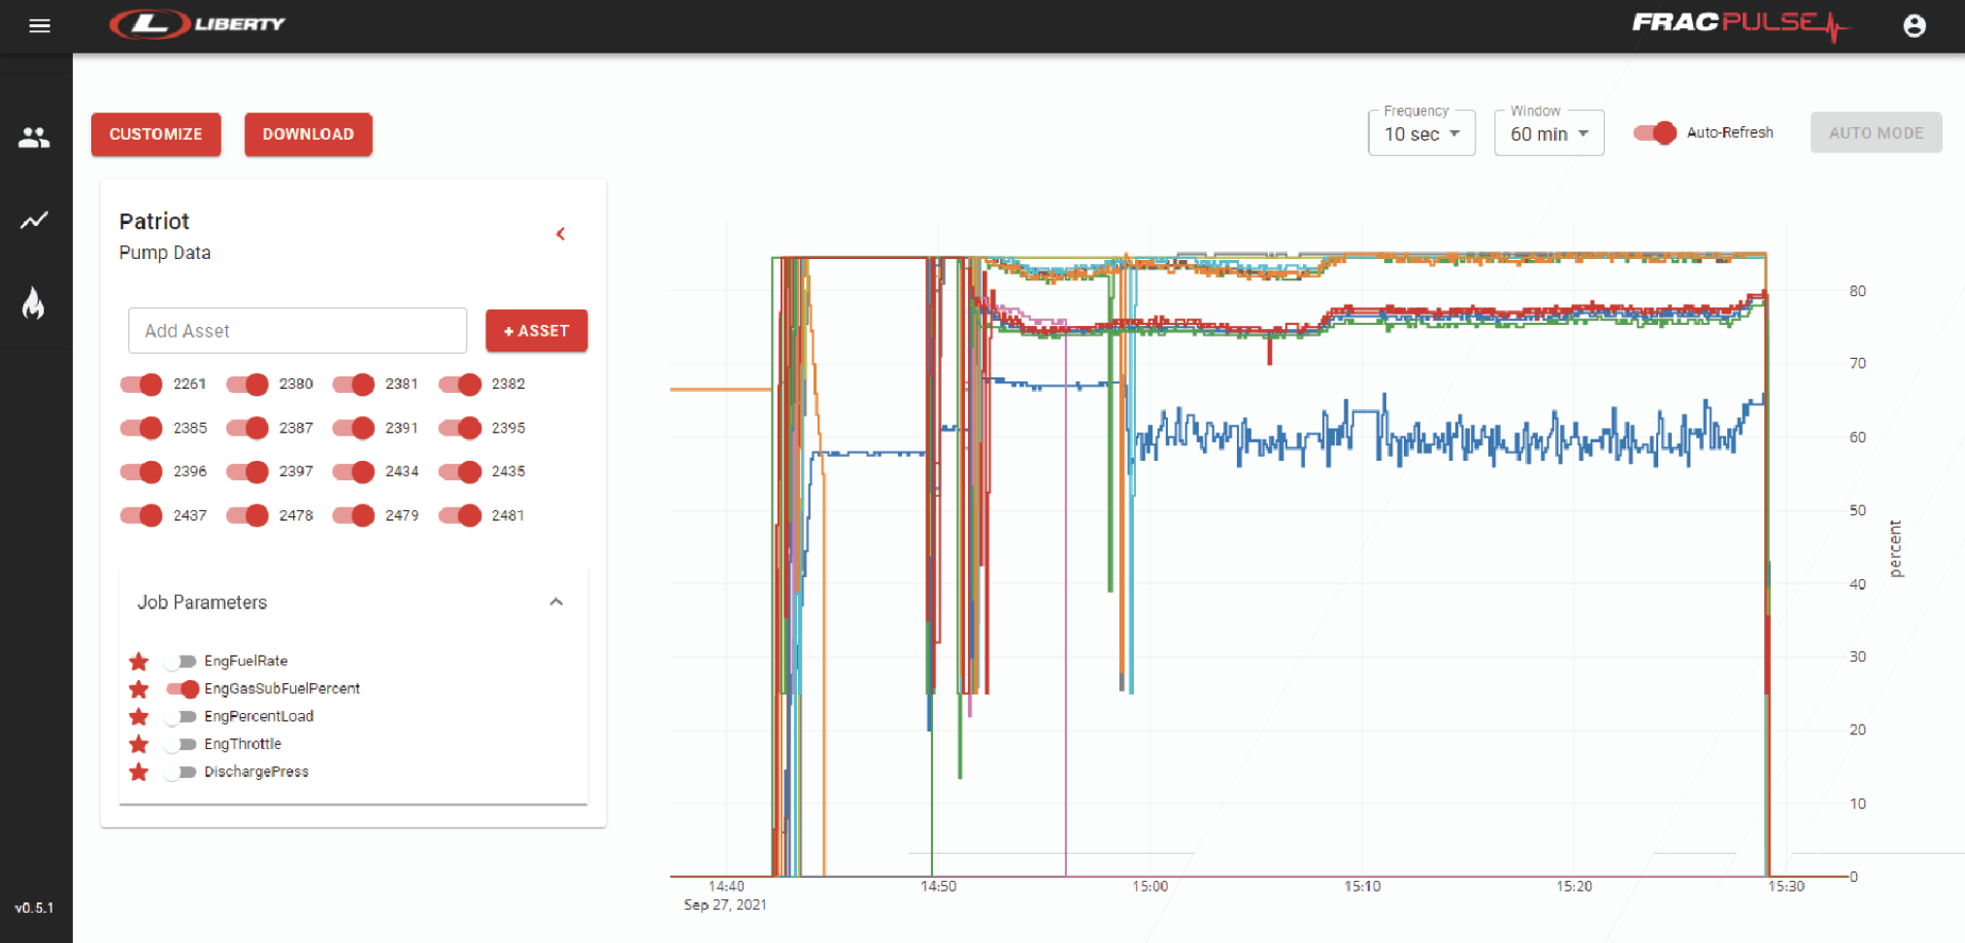
Task: Open the hamburger navigation menu
Action: click(x=39, y=26)
